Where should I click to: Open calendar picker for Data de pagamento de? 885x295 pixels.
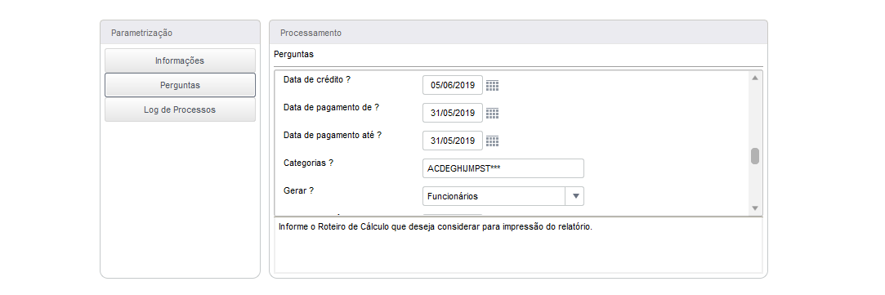click(492, 114)
